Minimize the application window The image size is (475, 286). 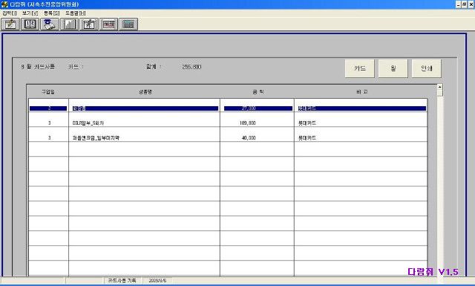[x=459, y=4]
